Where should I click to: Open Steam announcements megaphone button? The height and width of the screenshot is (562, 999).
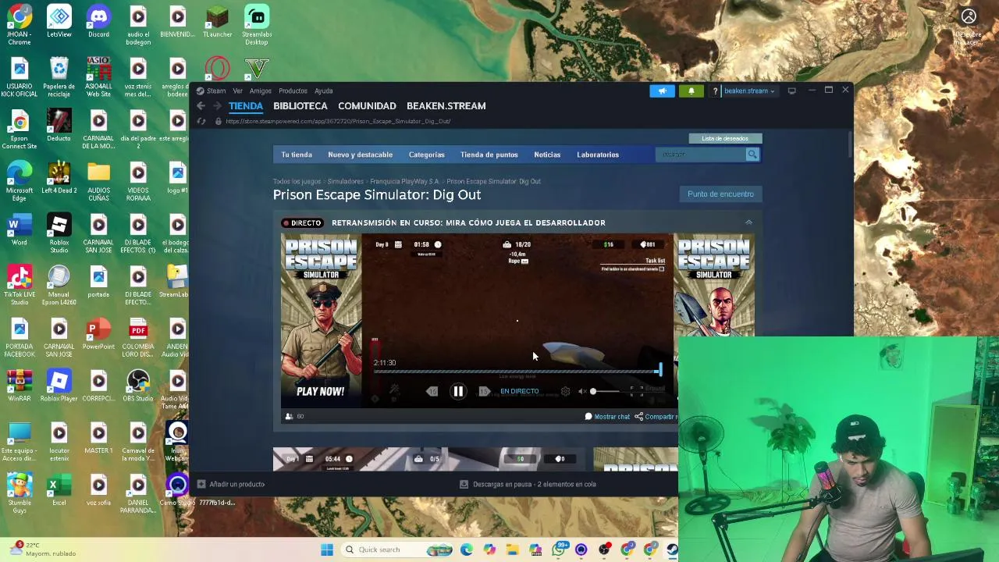tap(662, 91)
